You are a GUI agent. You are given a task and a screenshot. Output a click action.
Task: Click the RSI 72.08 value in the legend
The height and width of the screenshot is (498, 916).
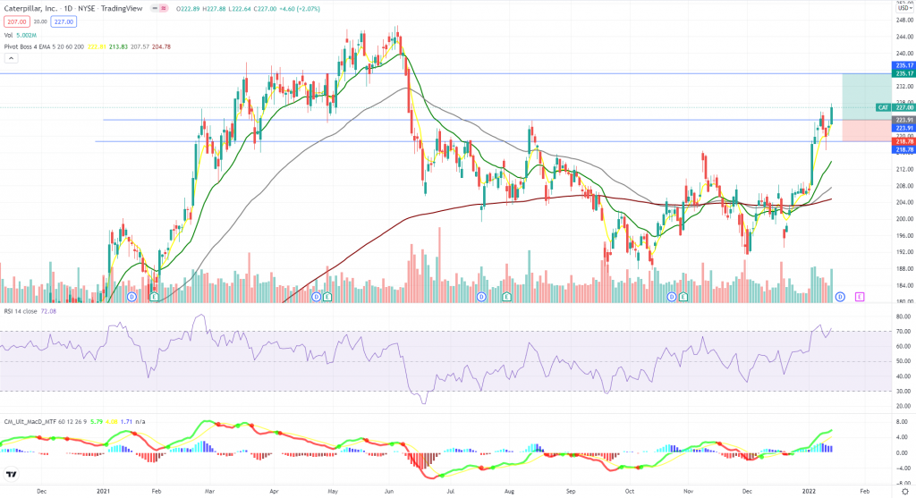[48, 311]
